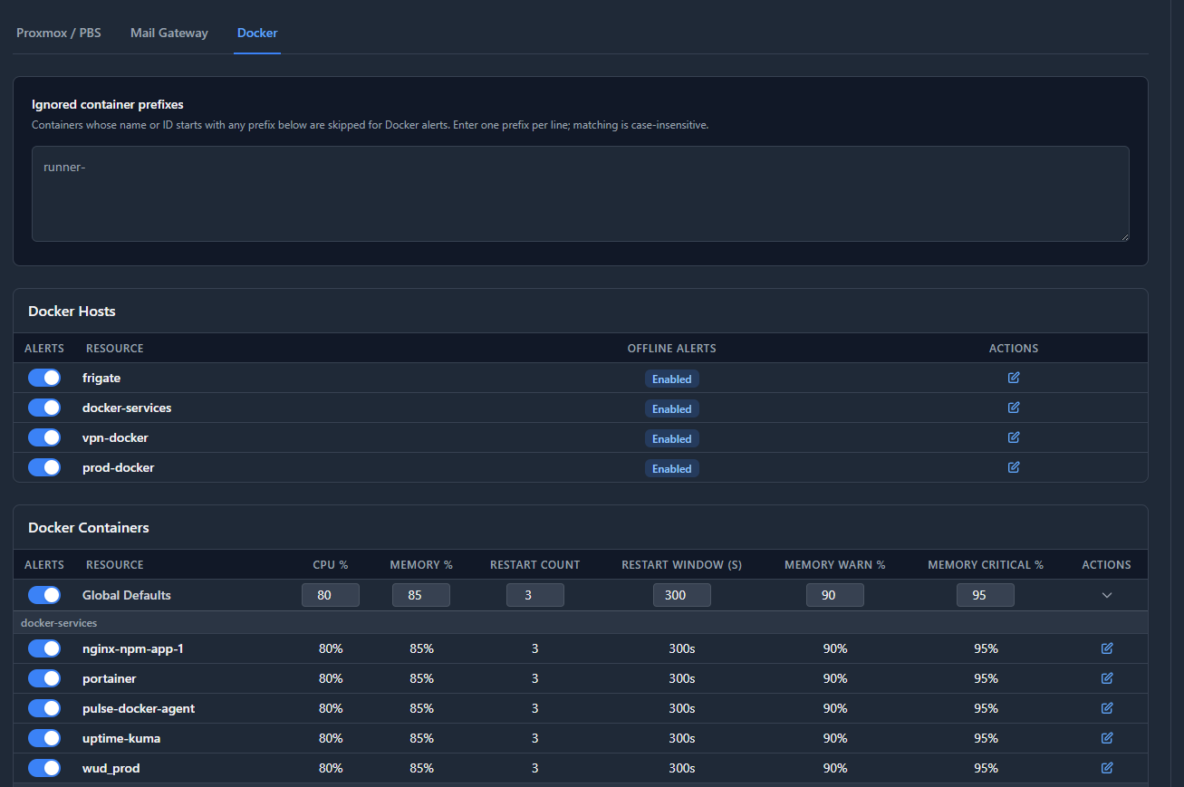Click the frigate Enabled offline alert badge
This screenshot has width=1184, height=787.
tap(672, 379)
